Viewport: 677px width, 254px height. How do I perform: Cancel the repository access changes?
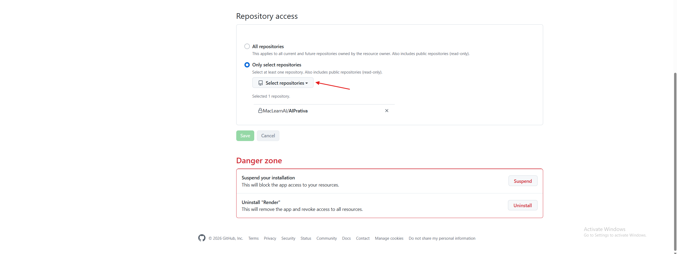point(268,136)
